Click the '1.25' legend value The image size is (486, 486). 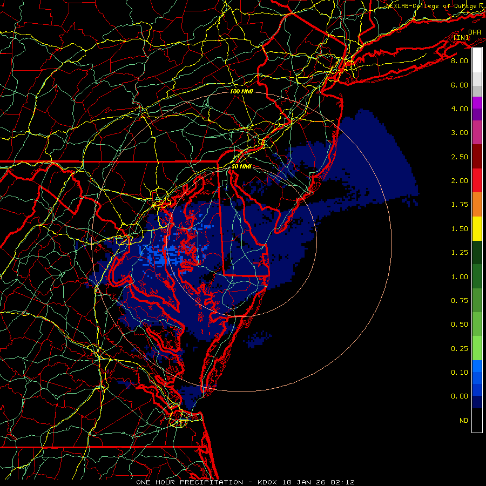tap(460, 253)
